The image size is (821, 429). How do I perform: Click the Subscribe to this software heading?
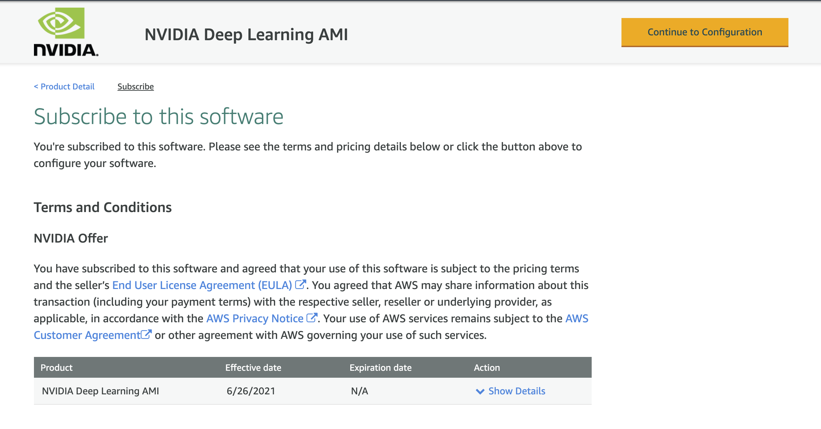(x=159, y=116)
